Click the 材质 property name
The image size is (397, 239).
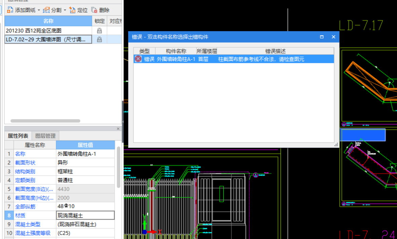pyautogui.click(x=20, y=215)
